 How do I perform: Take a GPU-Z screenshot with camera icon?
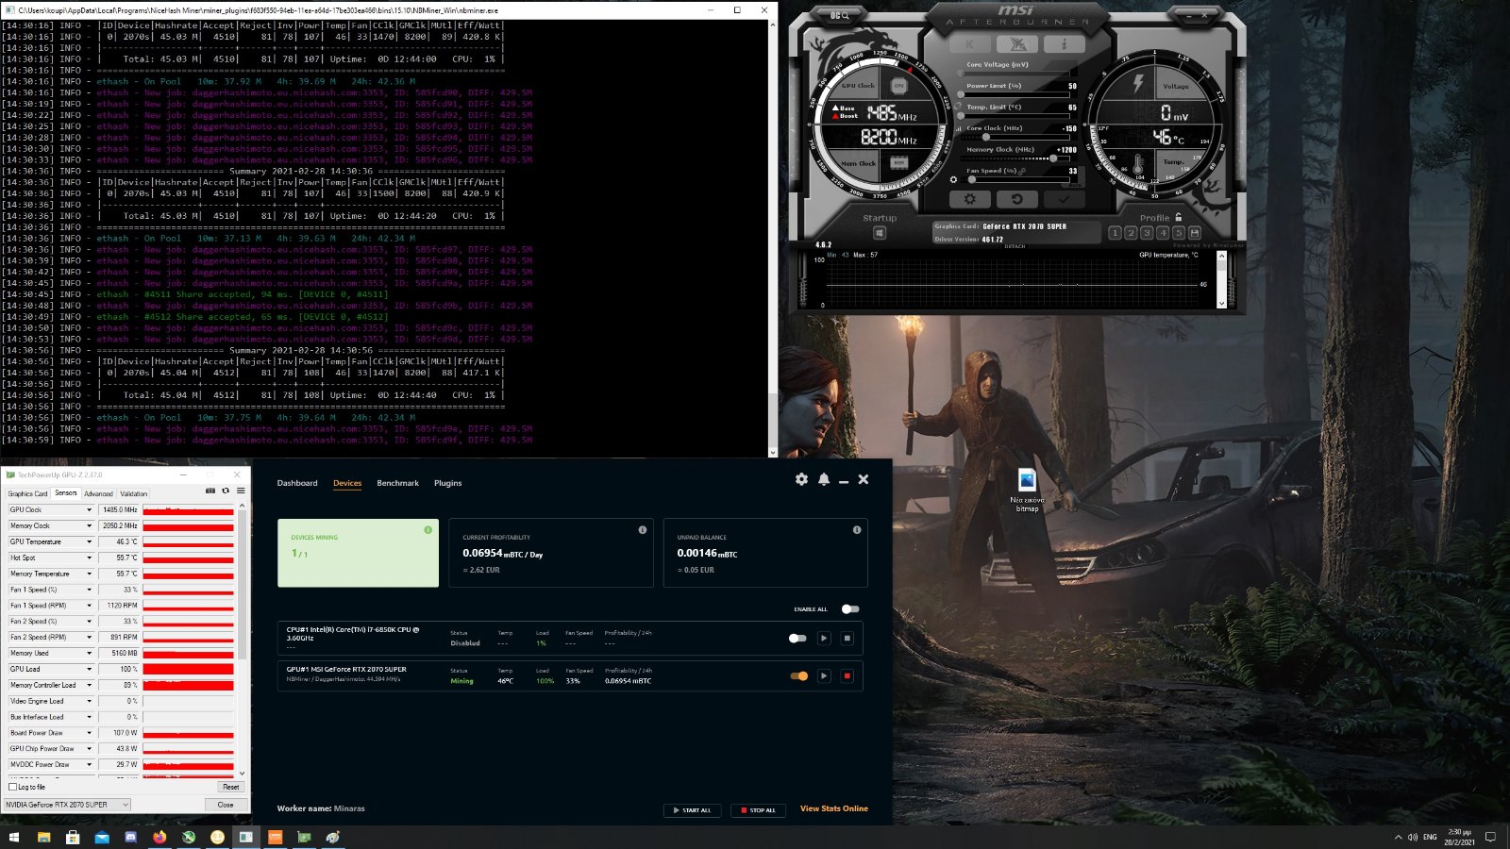click(210, 491)
